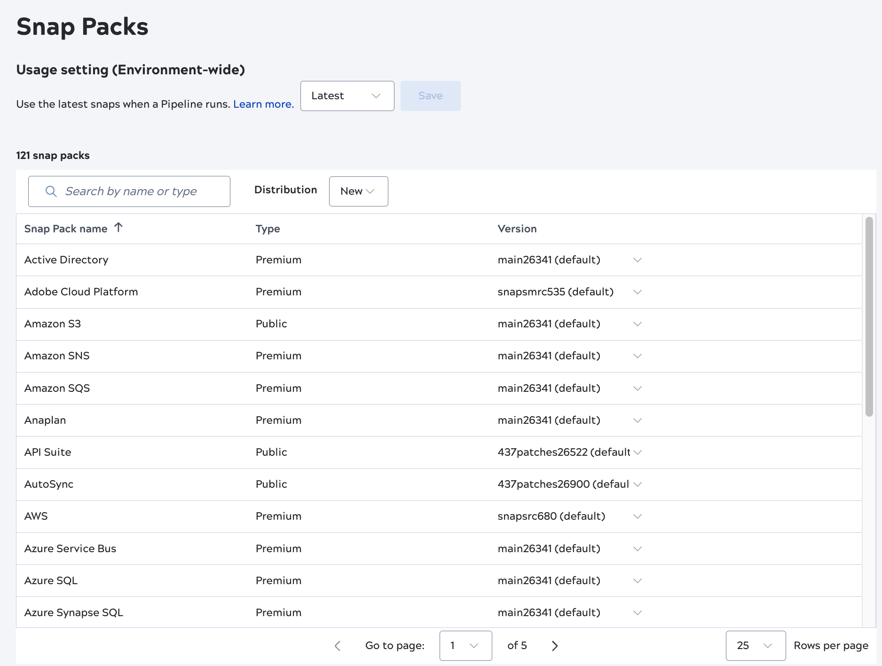Viewport: 882px width, 666px height.
Task: Open the Distribution New dropdown
Action: click(358, 191)
